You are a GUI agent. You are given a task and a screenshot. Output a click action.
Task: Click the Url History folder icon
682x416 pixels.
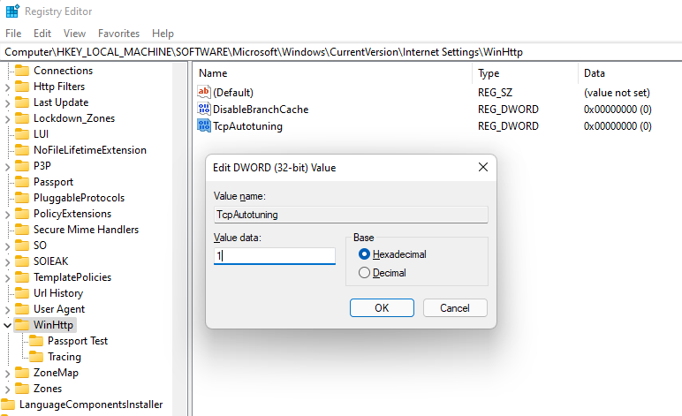[22, 293]
